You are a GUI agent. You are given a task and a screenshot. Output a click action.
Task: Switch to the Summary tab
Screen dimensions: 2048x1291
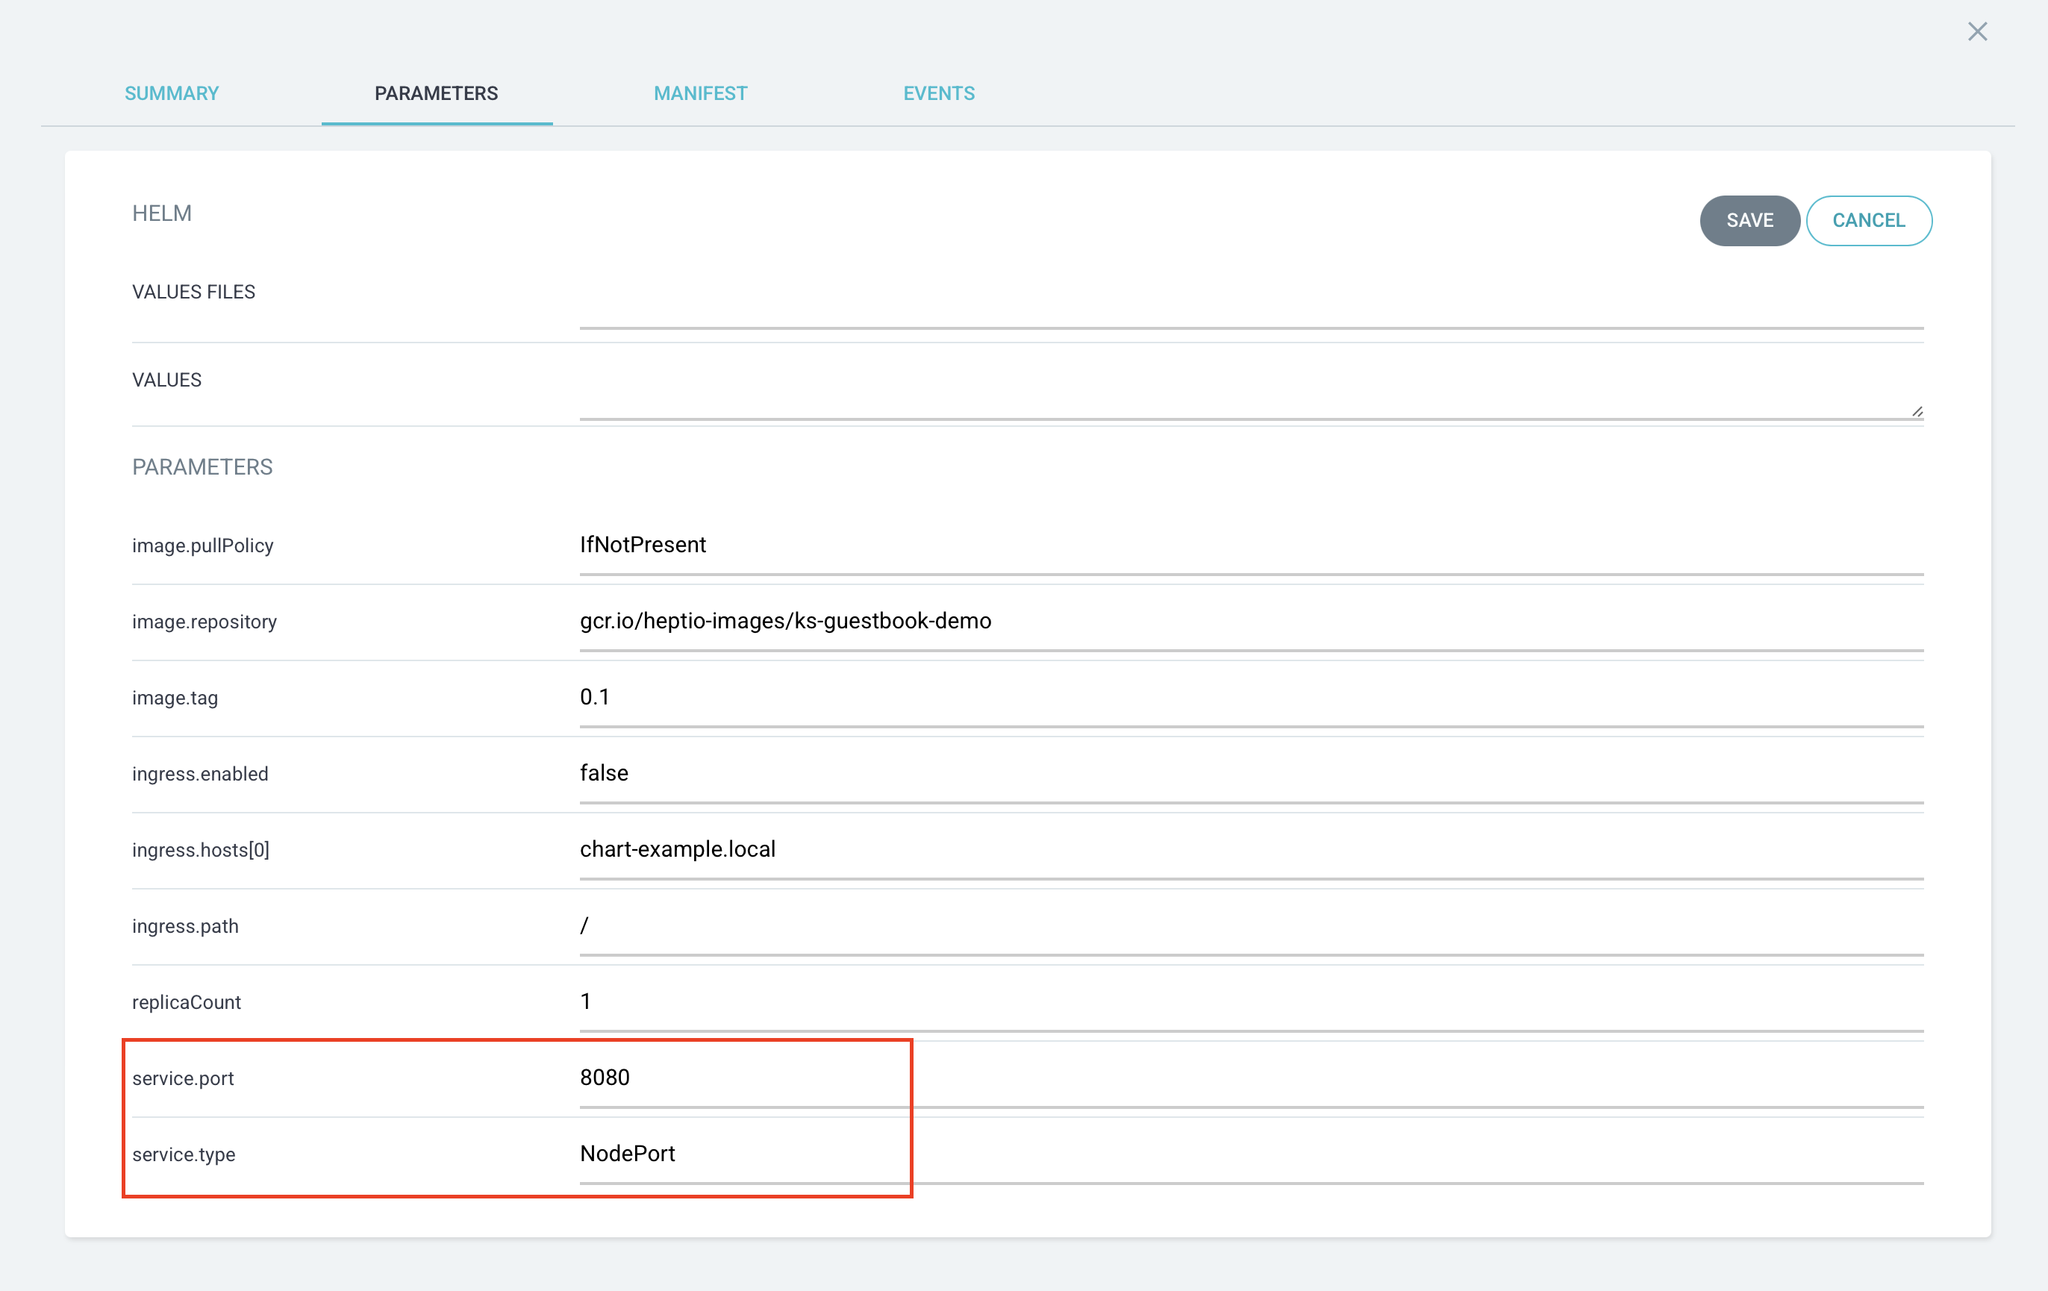tap(172, 93)
